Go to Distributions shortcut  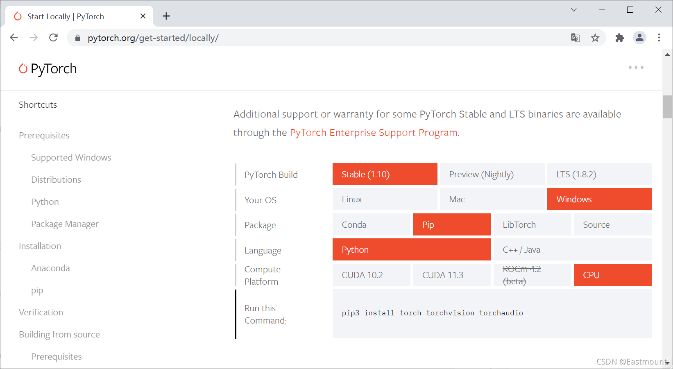(56, 180)
